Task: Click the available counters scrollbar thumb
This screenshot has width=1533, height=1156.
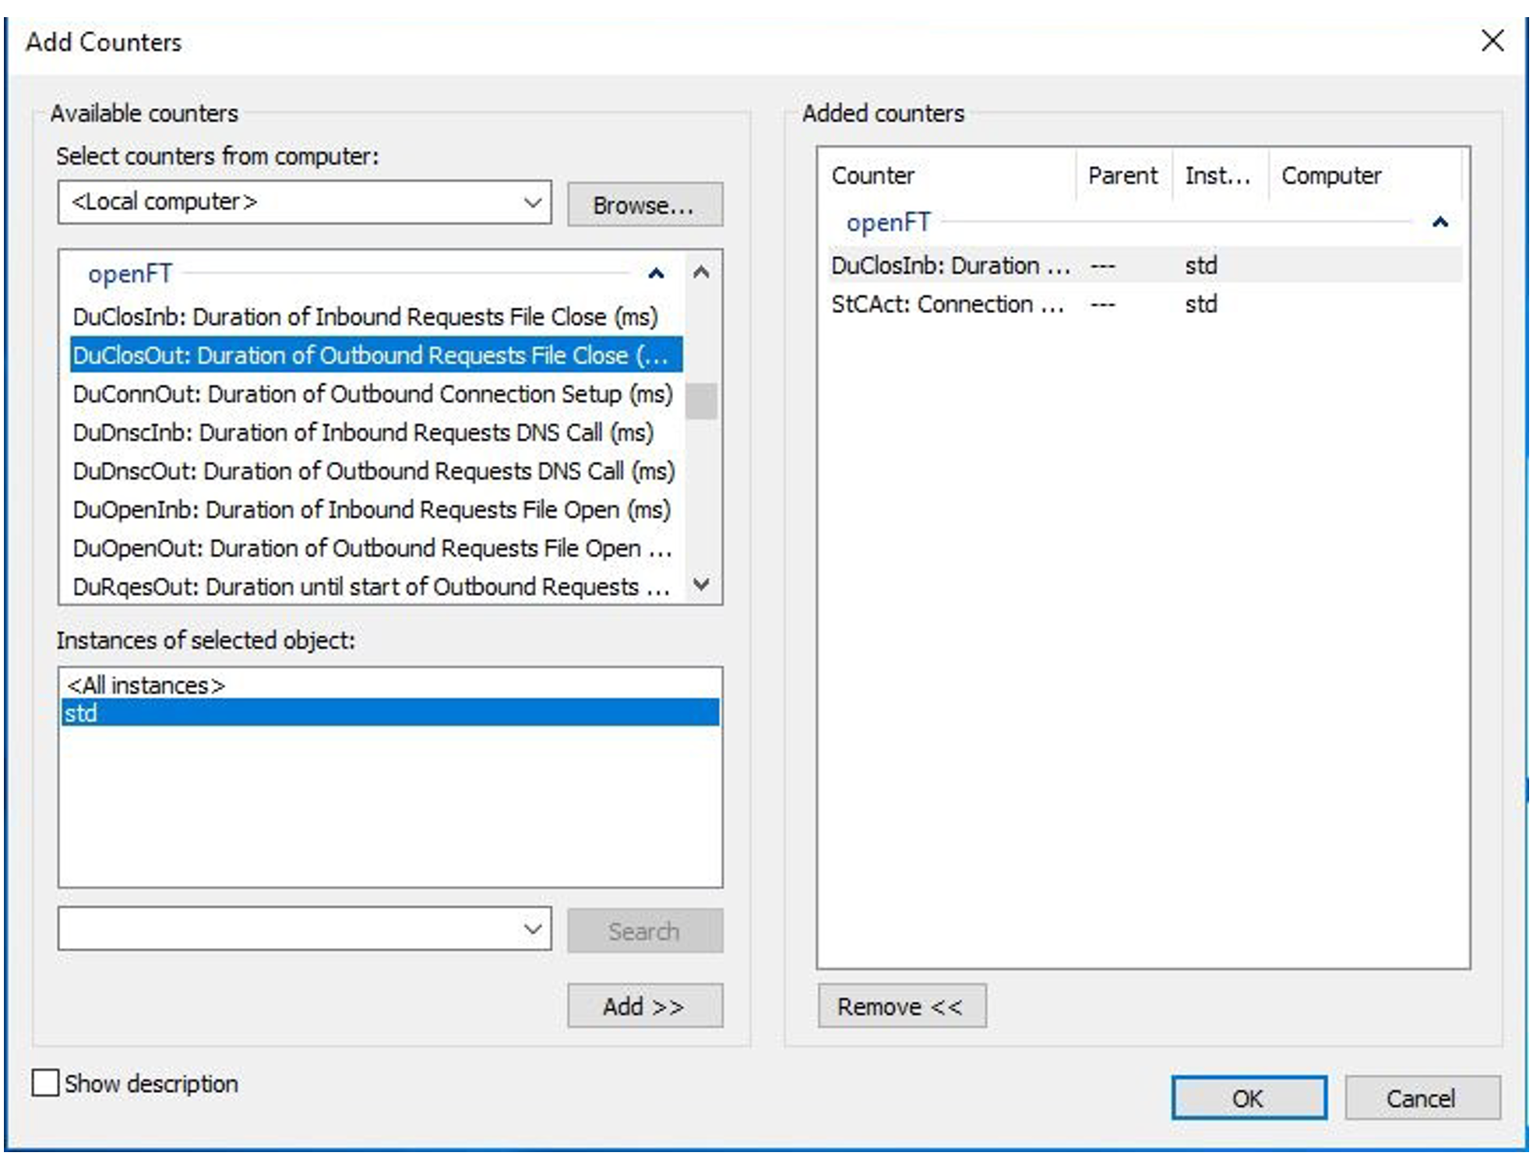Action: point(701,401)
